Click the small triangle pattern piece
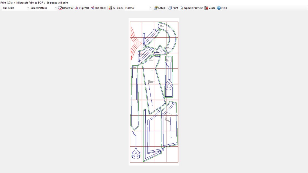This screenshot has height=173, width=308. coord(161,50)
